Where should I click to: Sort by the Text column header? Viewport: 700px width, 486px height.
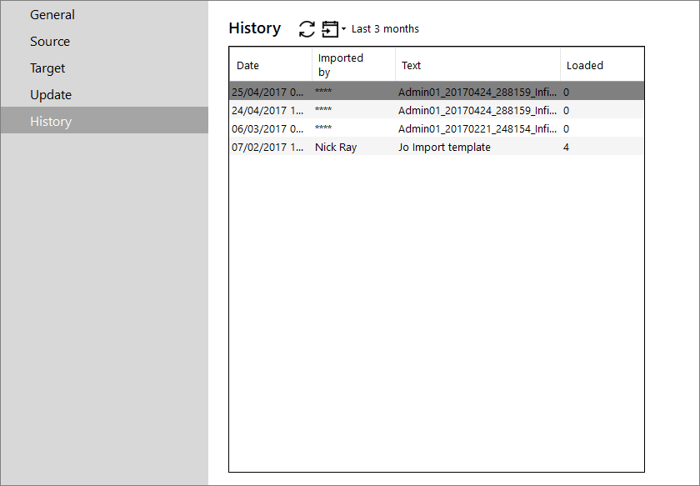point(477,65)
